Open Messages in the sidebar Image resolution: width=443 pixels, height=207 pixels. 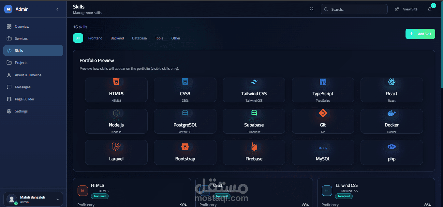[33, 87]
